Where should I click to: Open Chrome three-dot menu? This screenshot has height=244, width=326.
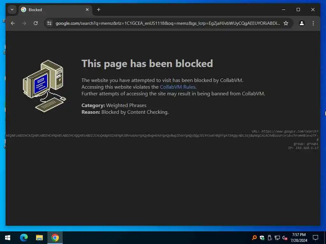pyautogui.click(x=313, y=23)
